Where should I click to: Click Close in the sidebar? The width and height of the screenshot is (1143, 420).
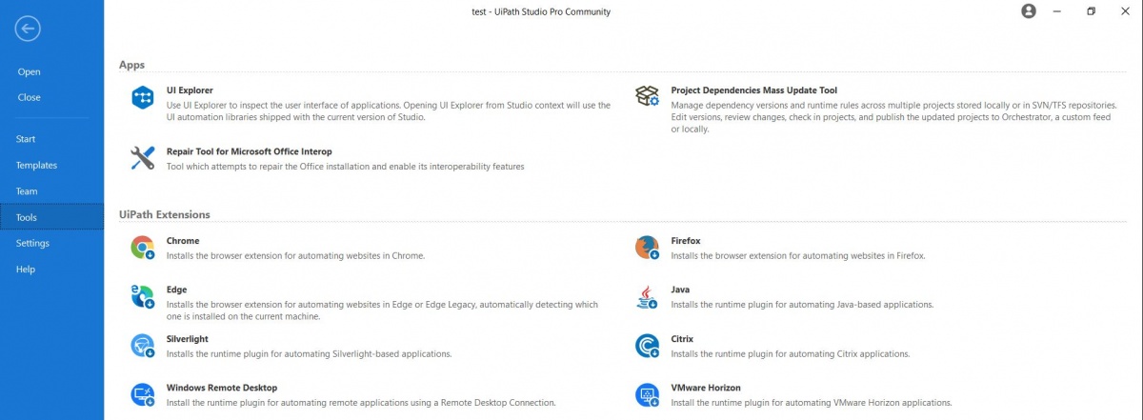[x=29, y=97]
